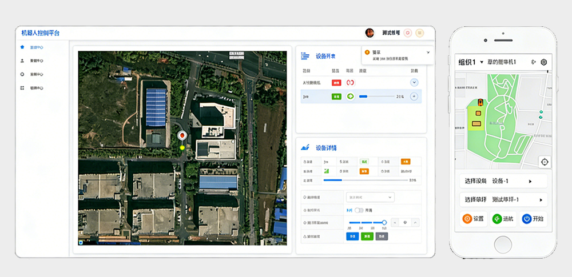Click the green outlined tag in device details
Screen dimensions: 572x277
click(364, 161)
